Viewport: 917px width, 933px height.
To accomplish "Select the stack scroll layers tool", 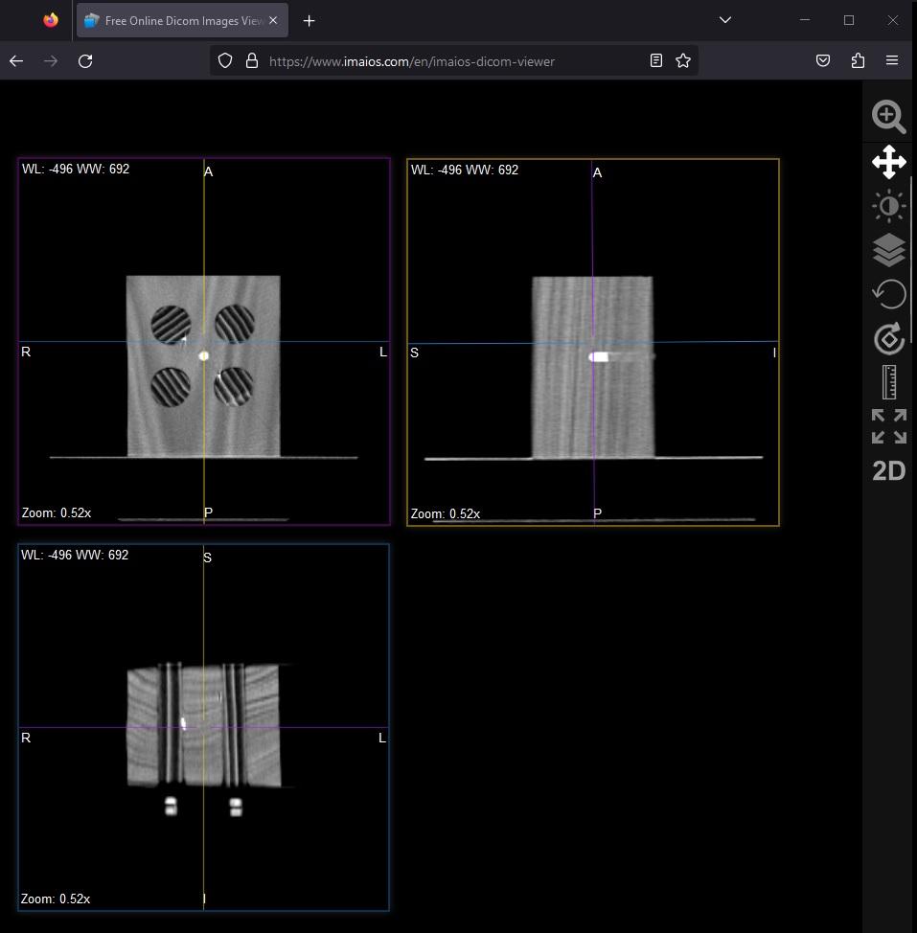I will tap(888, 250).
